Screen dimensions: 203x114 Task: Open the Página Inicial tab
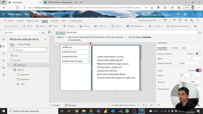coord(33,21)
